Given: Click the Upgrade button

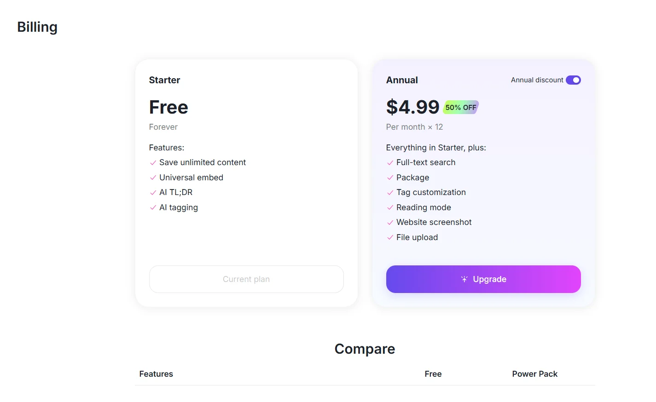Looking at the screenshot, I should coord(483,279).
